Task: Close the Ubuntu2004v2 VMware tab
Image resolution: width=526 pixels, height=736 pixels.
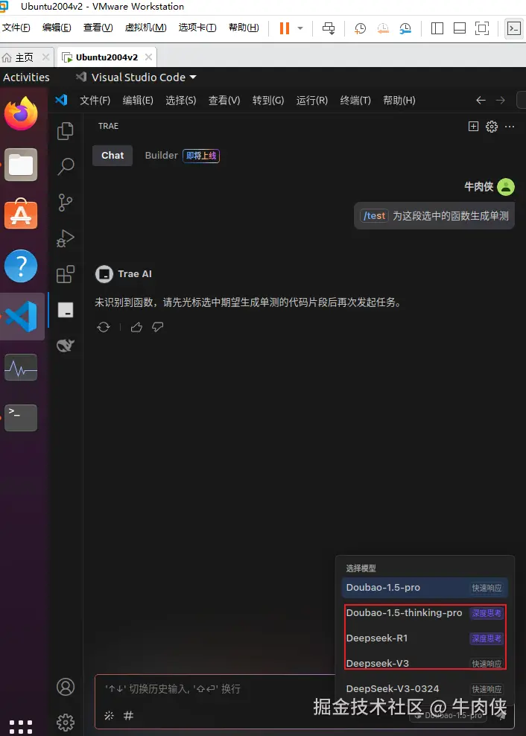Action: (148, 57)
